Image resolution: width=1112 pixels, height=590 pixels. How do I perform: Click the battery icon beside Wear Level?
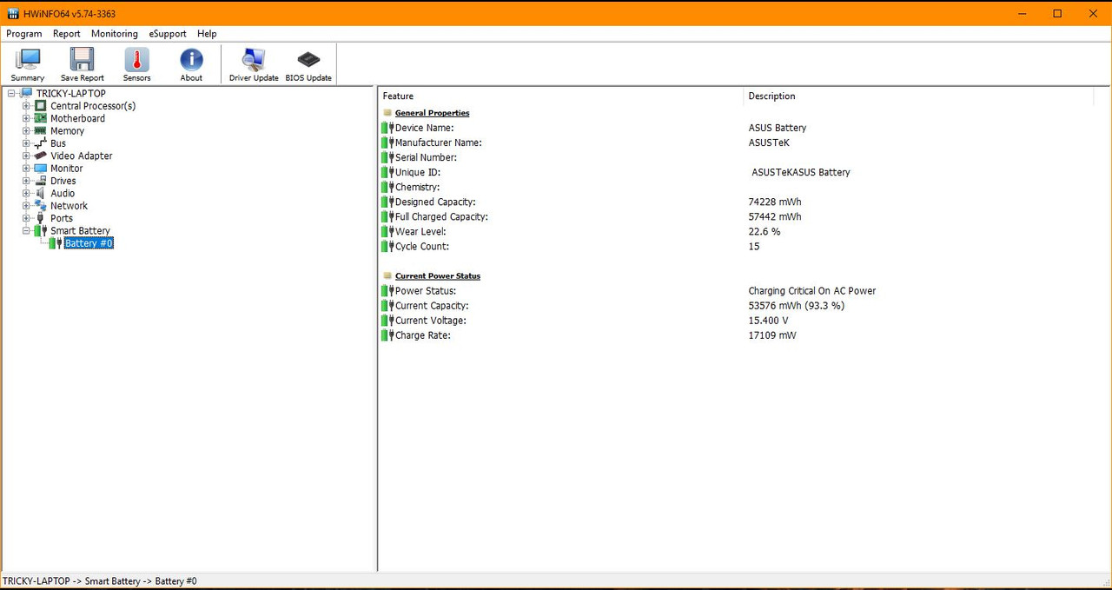coord(387,232)
